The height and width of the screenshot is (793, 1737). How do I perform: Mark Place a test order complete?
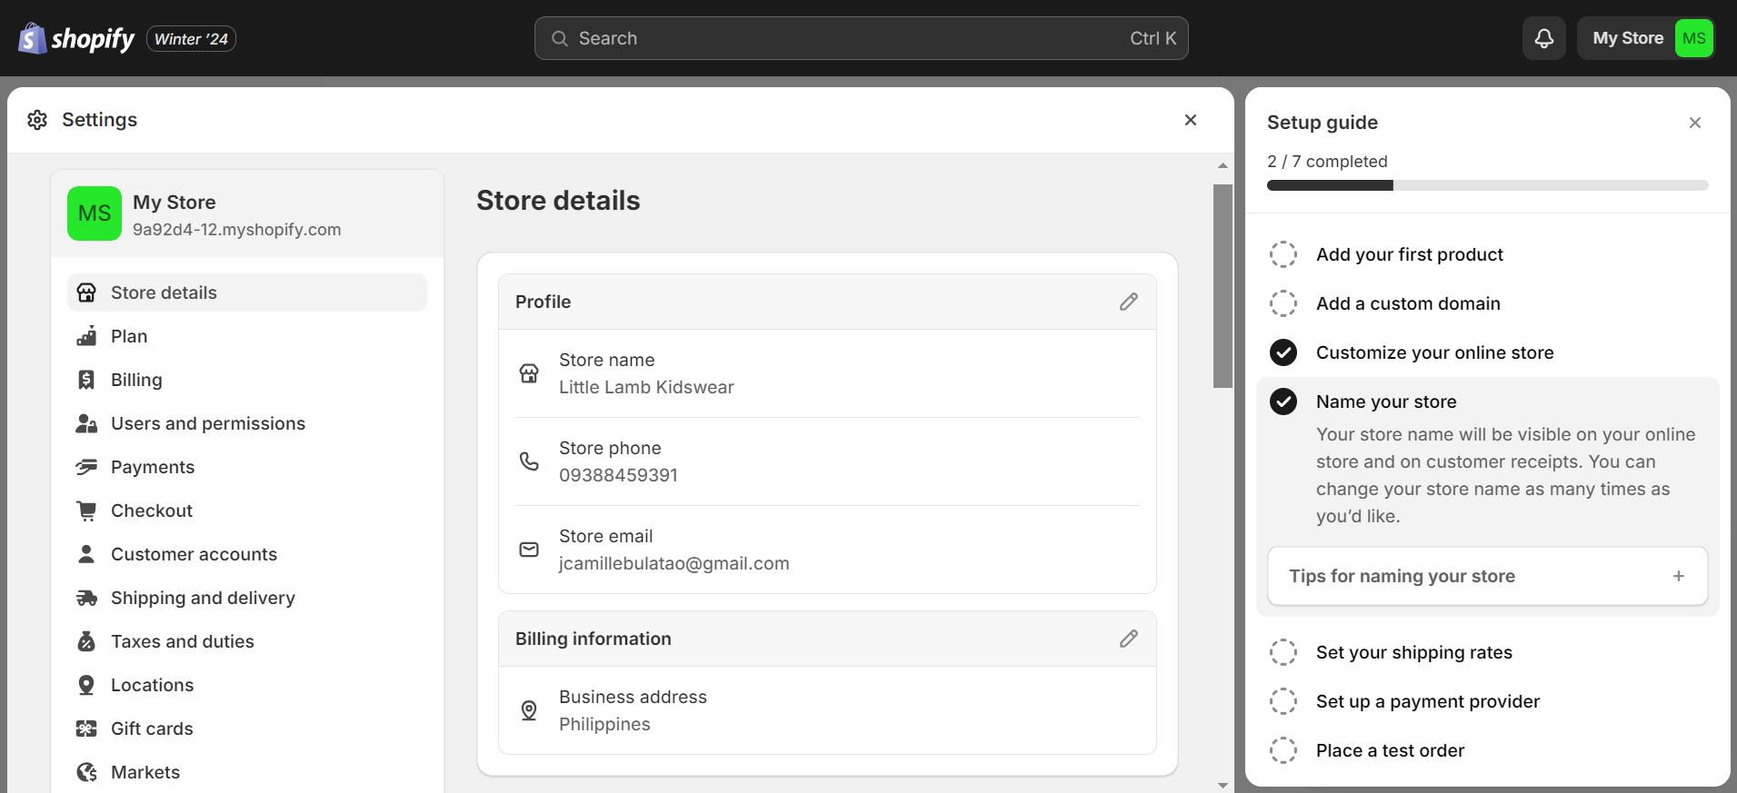pyautogui.click(x=1283, y=750)
